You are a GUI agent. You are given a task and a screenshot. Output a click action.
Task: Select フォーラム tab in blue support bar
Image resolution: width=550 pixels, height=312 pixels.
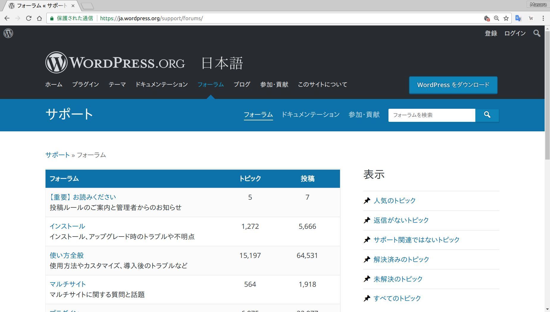(x=258, y=115)
